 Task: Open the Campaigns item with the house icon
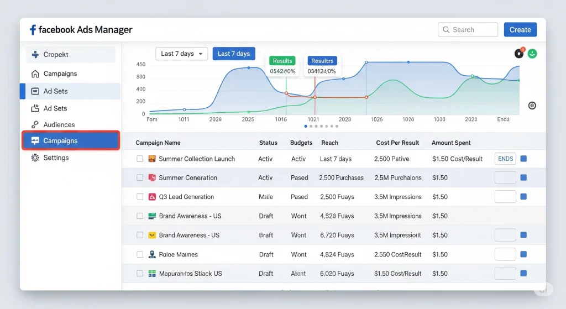coord(70,74)
